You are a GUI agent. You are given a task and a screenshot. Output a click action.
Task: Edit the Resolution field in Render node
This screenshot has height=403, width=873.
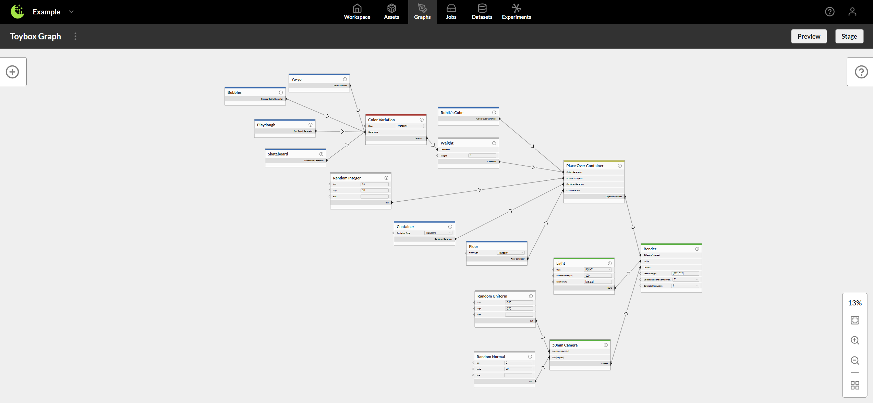tap(684, 273)
